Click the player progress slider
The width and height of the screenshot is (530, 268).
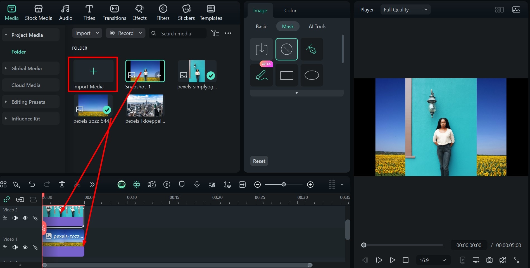coord(402,245)
